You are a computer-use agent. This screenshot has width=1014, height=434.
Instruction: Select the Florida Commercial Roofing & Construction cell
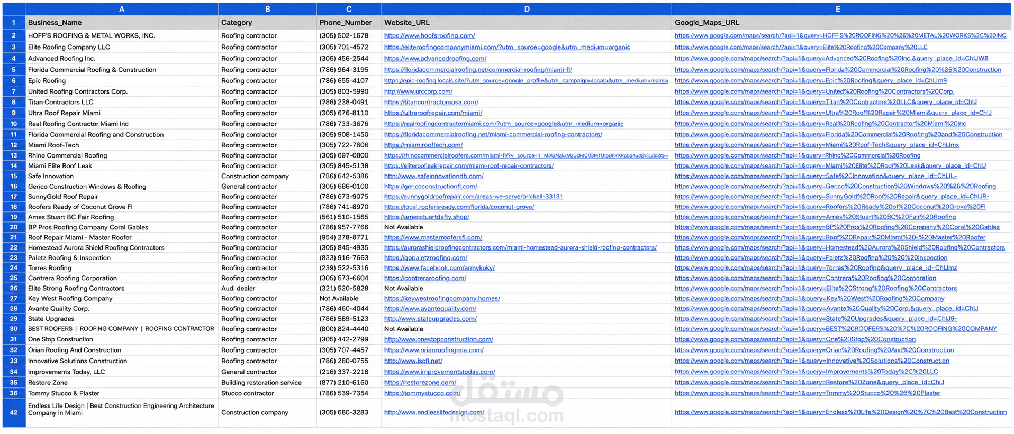pos(122,69)
